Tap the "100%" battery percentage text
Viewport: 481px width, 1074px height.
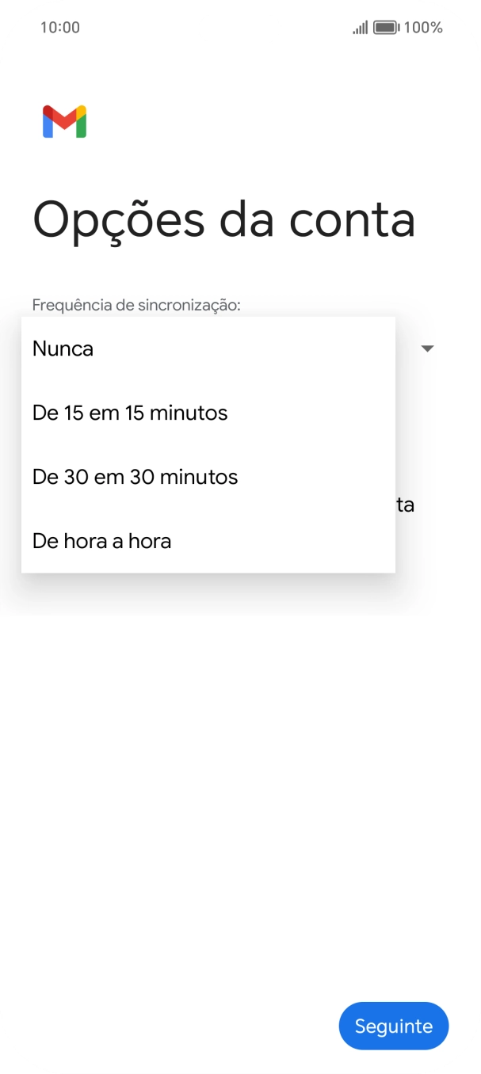(x=422, y=27)
